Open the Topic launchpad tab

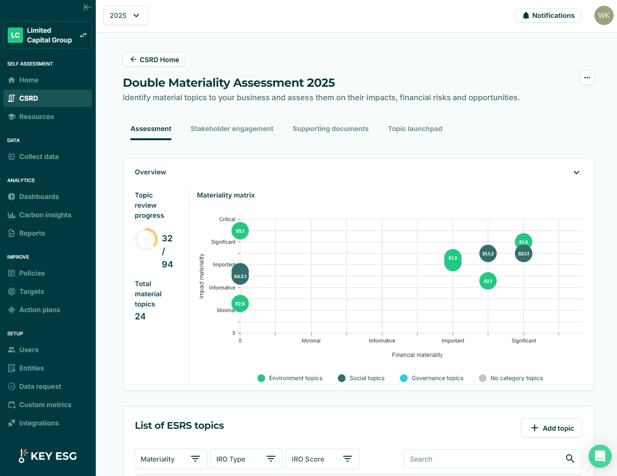tap(415, 129)
